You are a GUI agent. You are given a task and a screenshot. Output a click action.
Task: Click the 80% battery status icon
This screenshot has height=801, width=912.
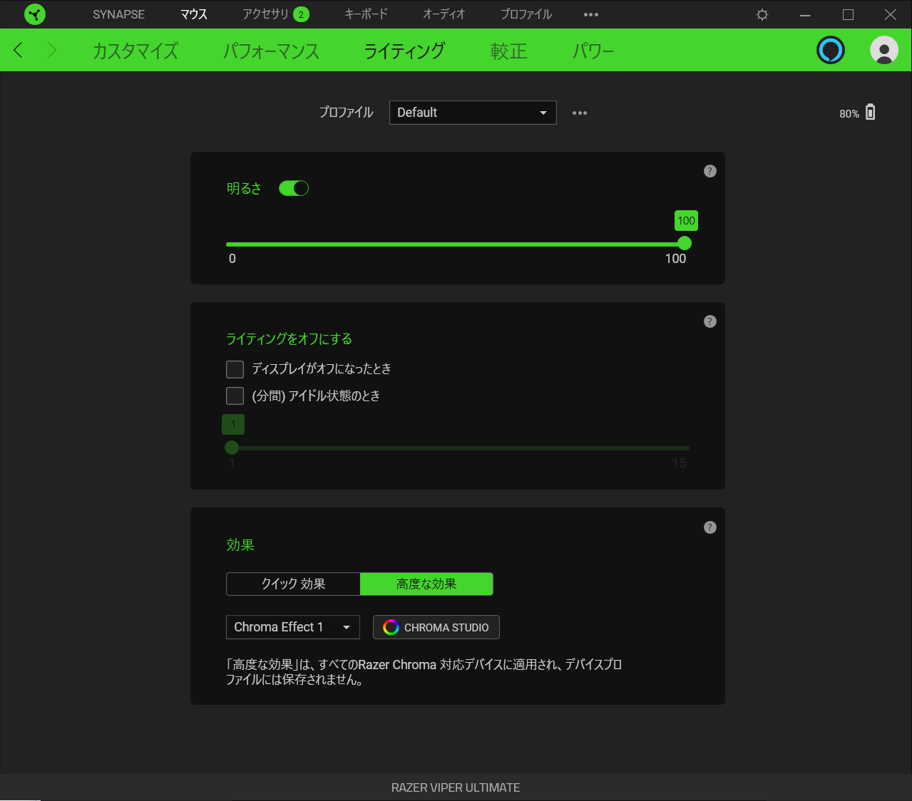(870, 113)
